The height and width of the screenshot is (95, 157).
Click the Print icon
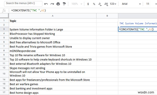point(58,4)
